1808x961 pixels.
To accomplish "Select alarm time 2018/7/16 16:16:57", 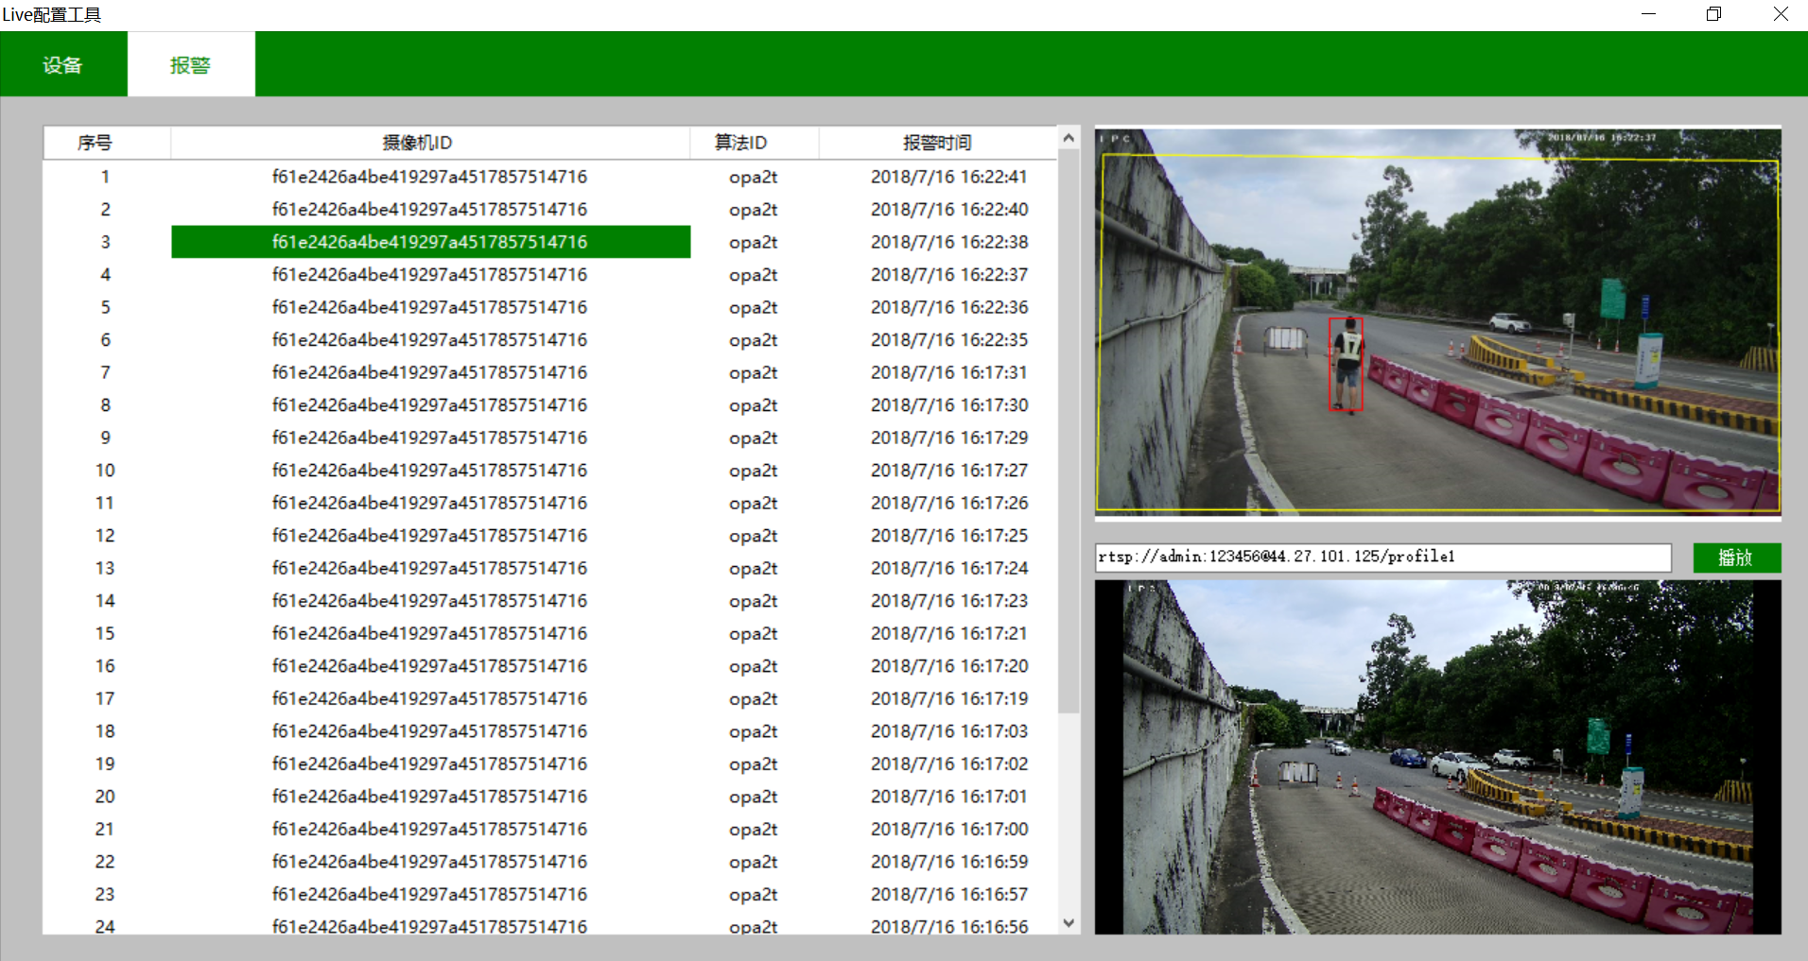I will pos(949,894).
